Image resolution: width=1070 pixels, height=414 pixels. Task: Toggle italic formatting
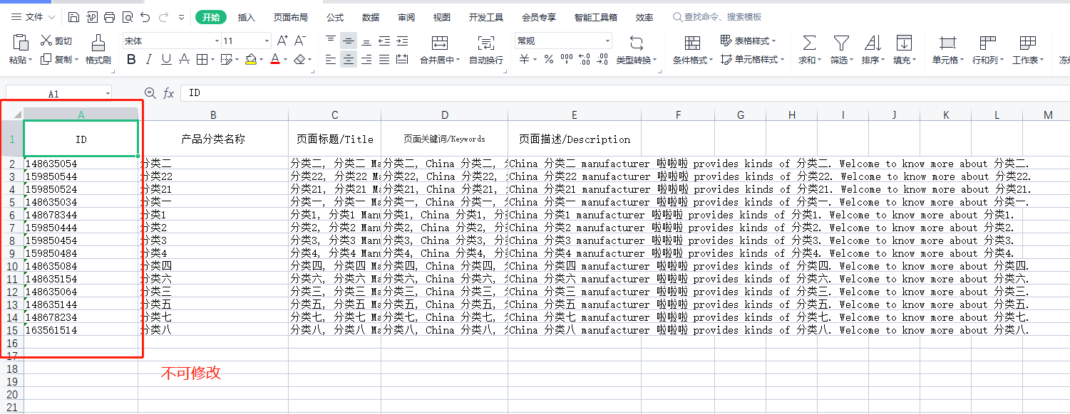click(148, 59)
